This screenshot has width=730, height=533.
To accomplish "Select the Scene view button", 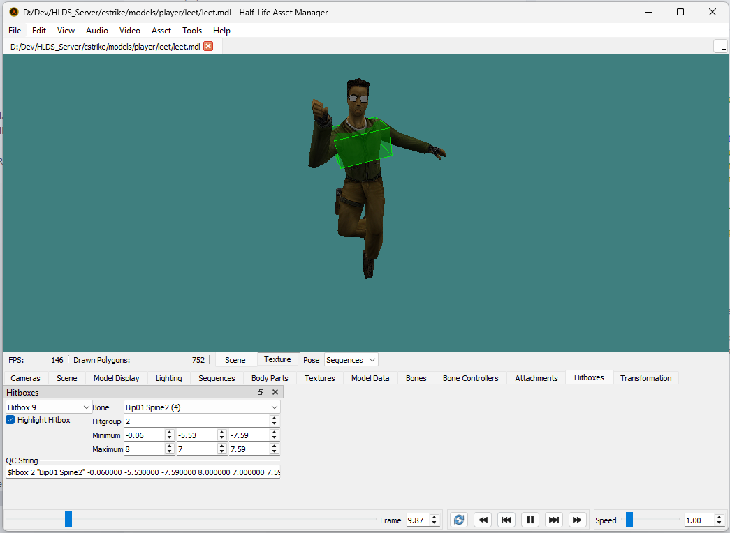I will pyautogui.click(x=235, y=360).
